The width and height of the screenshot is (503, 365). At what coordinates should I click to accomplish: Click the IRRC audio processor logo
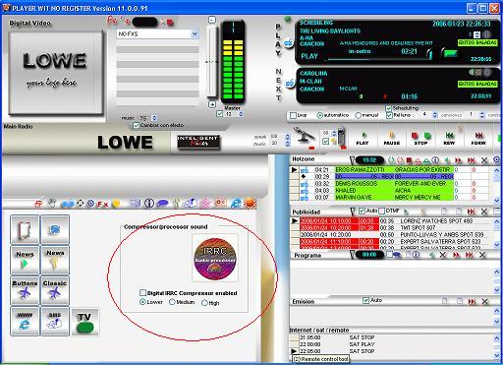click(215, 259)
